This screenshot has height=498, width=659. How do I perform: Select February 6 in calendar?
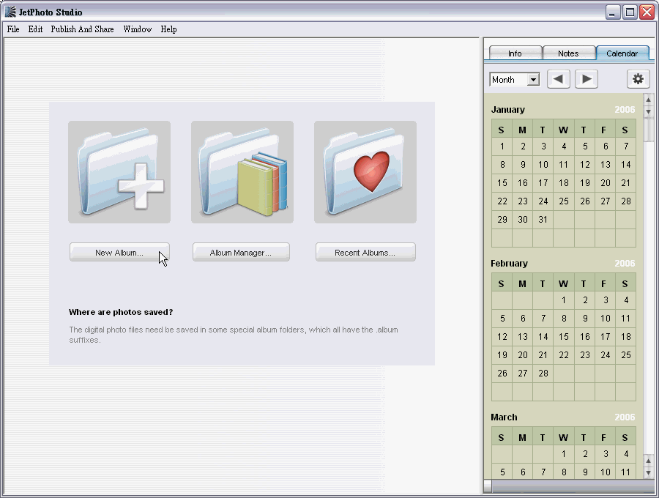[522, 319]
